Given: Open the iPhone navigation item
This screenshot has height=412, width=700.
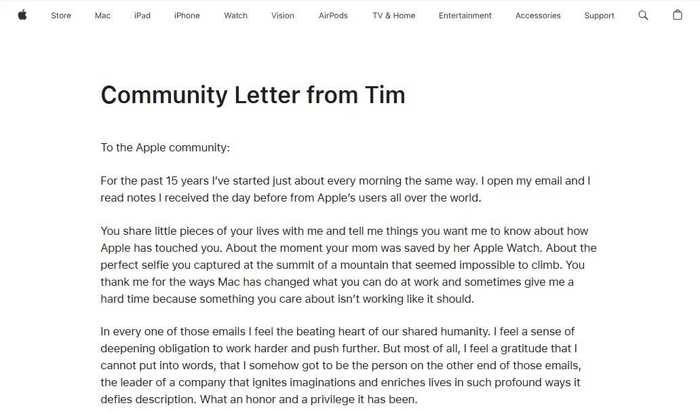Looking at the screenshot, I should click(x=187, y=16).
